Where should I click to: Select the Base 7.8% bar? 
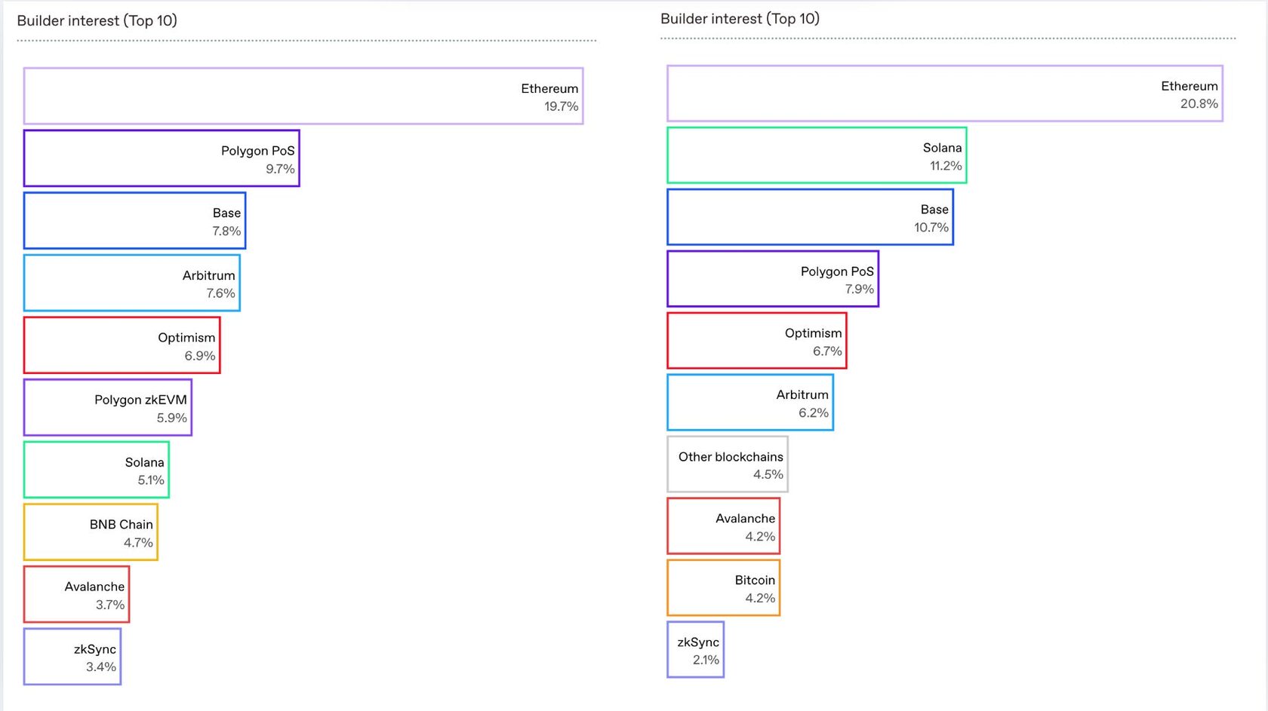[x=134, y=221]
